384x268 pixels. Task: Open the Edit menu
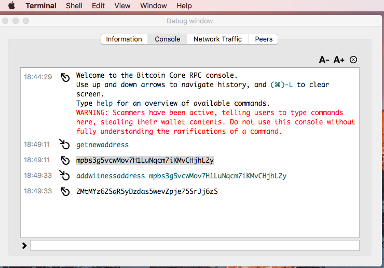click(98, 6)
